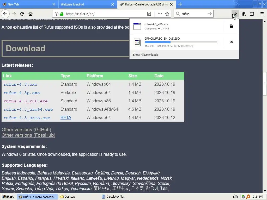Screen dimensions: 267x200
Task: Switch to Rufus taskbar button
Action: click(37, 197)
